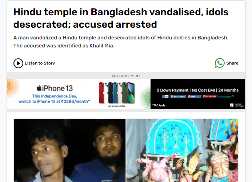Click the article headline about Hindu temple

[x=121, y=18]
